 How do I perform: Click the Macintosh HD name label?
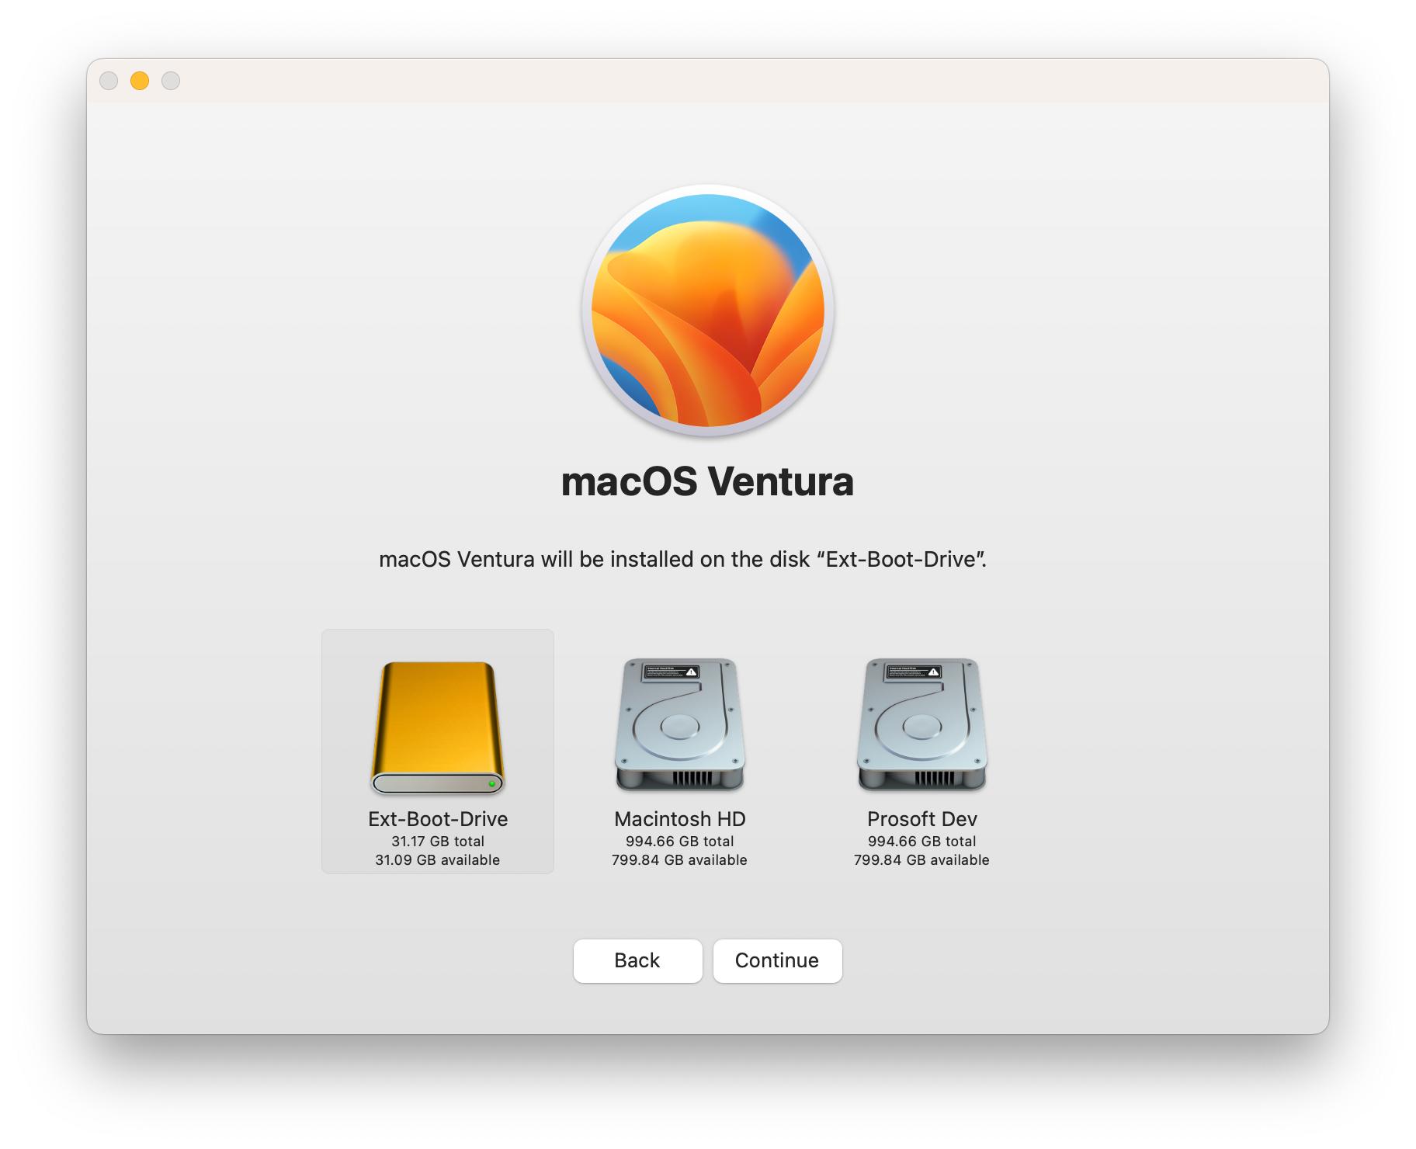[681, 819]
